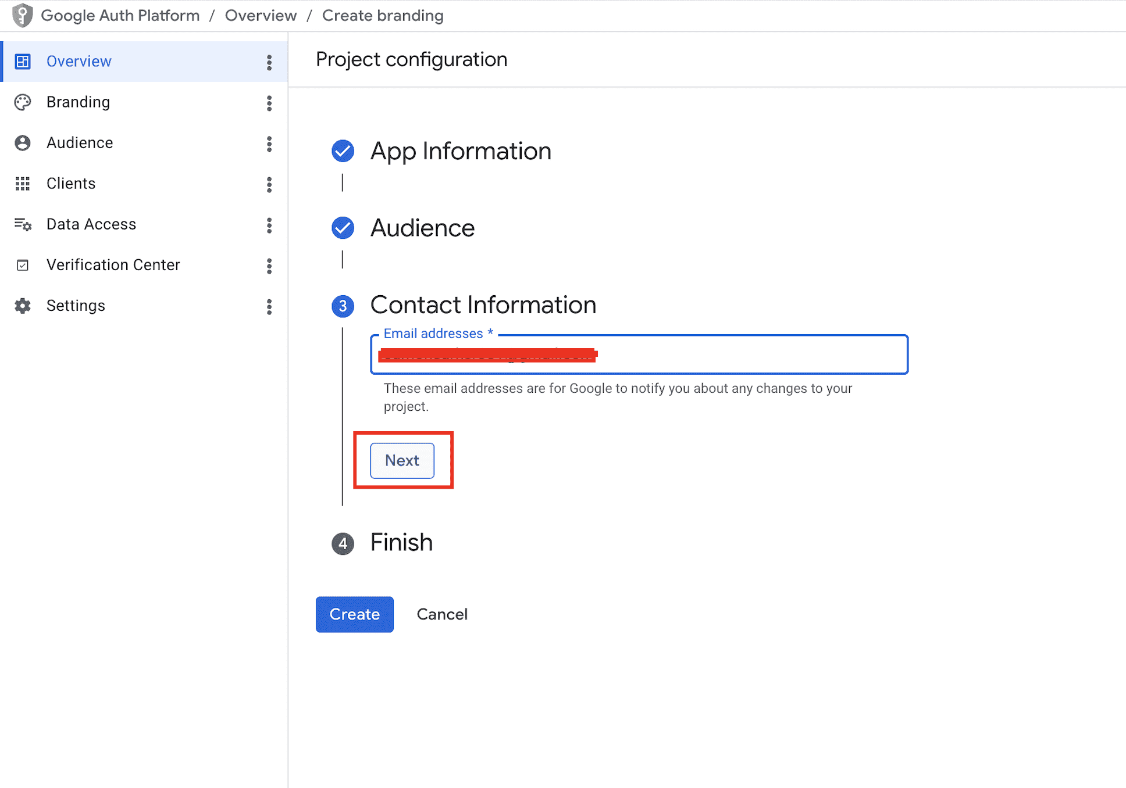1126x788 pixels.
Task: Click the Create branding breadcrumb
Action: click(x=383, y=16)
